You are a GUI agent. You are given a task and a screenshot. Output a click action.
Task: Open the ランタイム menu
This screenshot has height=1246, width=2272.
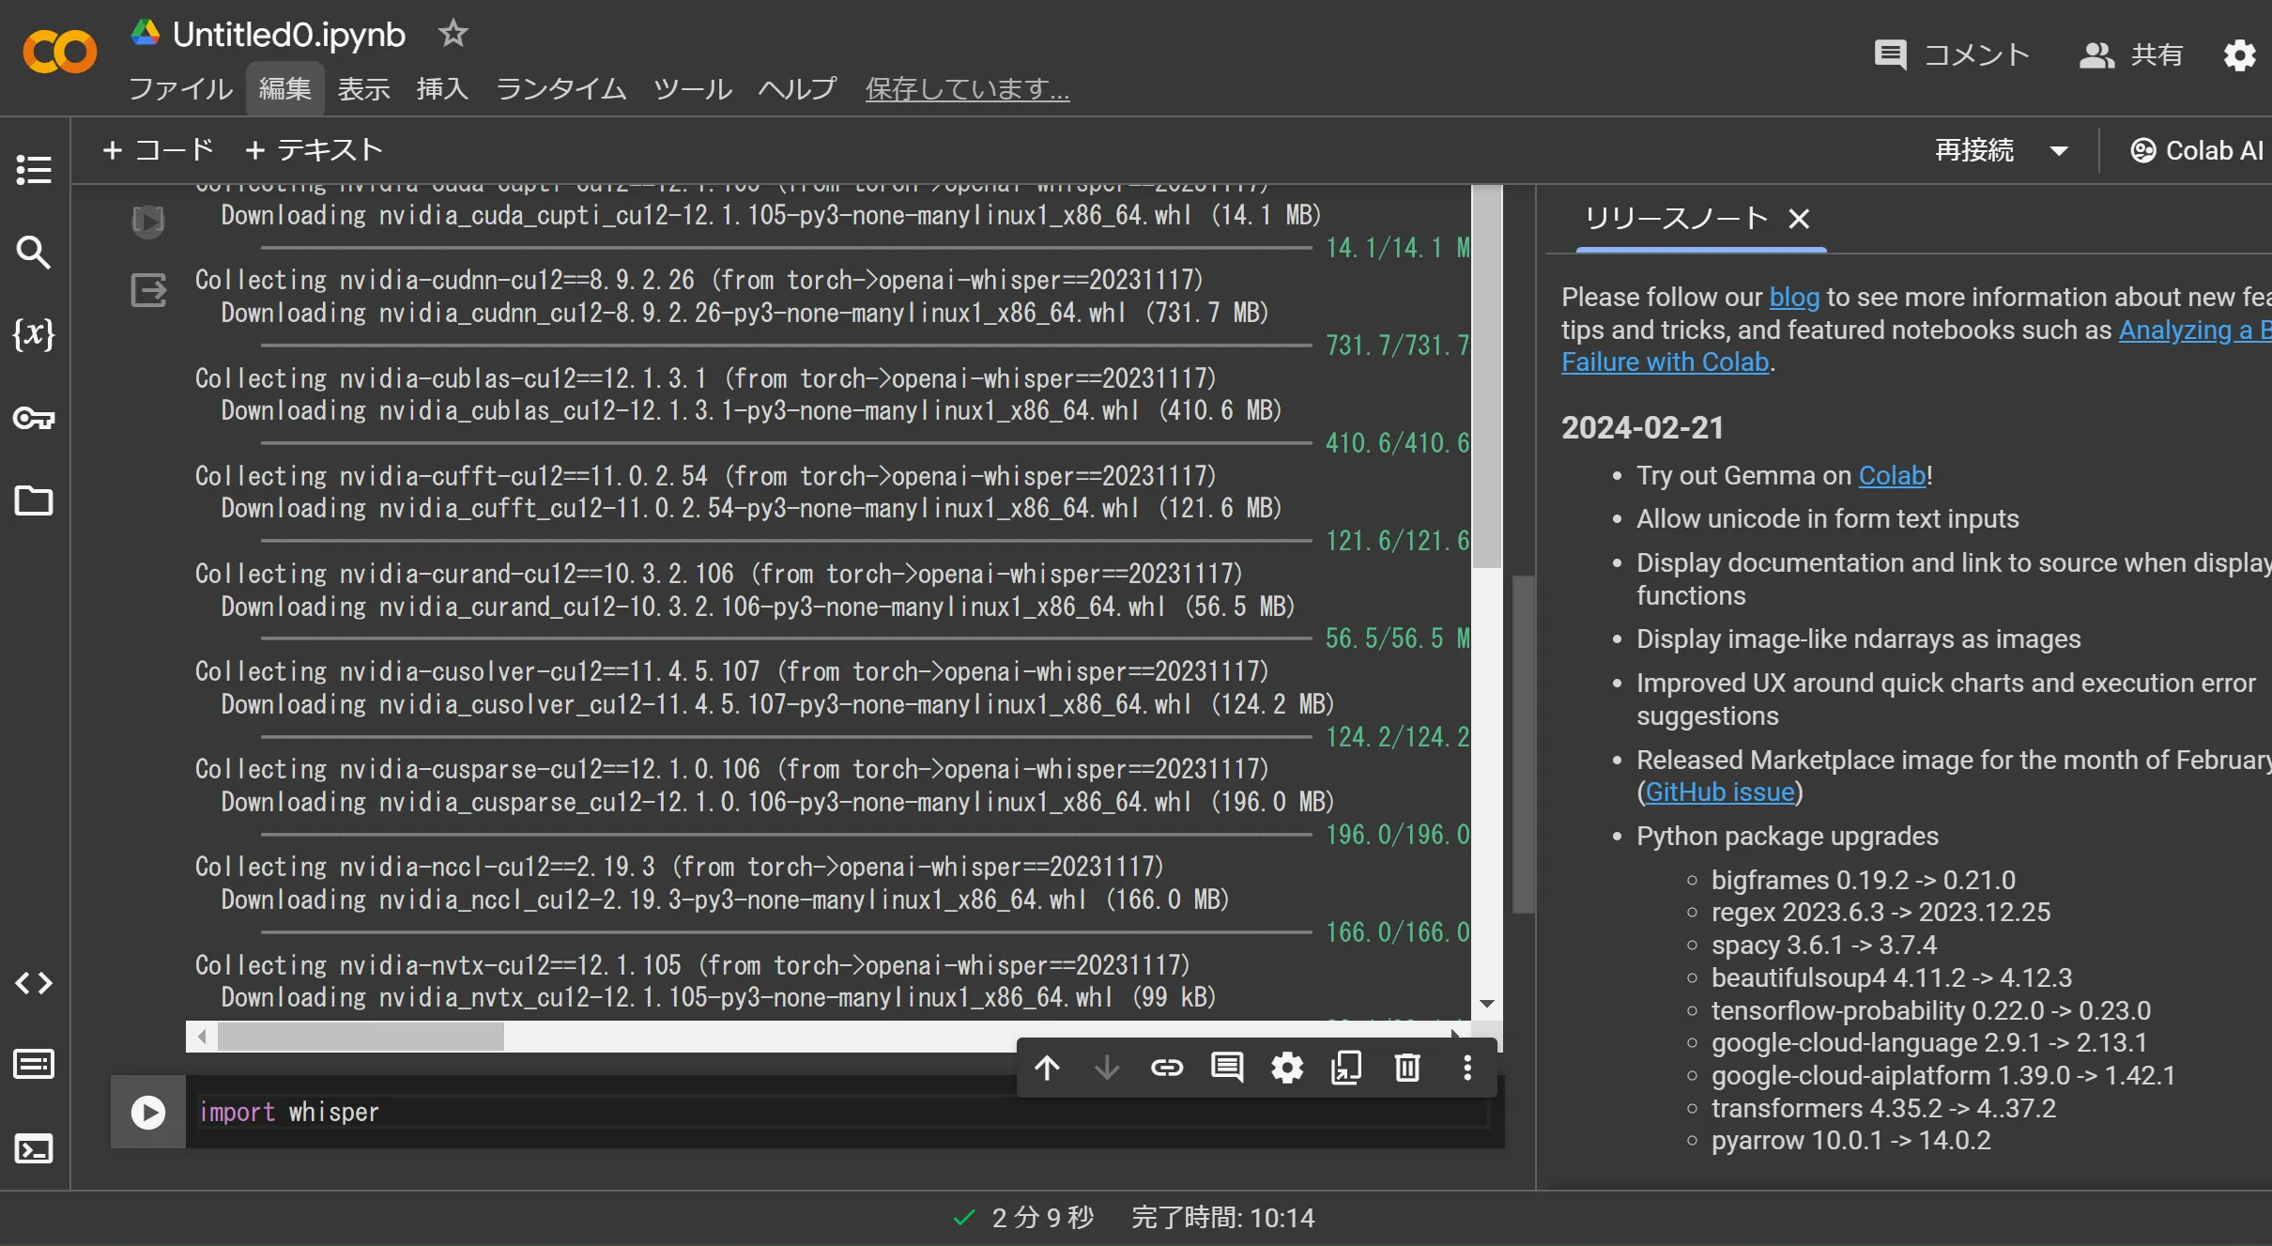pyautogui.click(x=560, y=89)
